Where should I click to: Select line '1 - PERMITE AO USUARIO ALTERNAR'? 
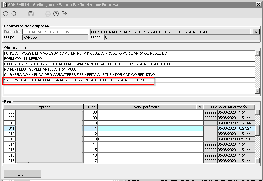(x=129, y=80)
